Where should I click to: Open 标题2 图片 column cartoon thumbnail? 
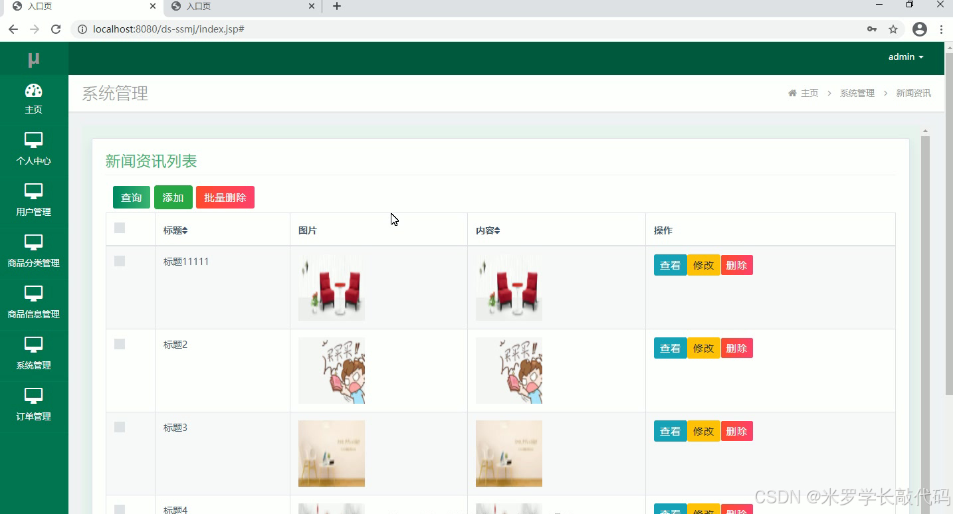point(332,371)
